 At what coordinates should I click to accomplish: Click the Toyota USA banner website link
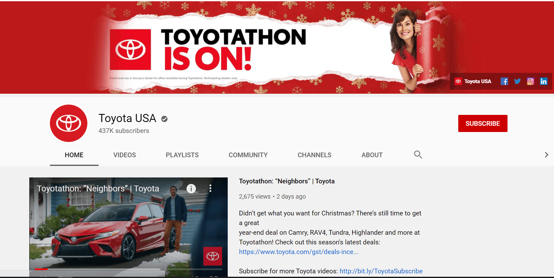pos(473,81)
